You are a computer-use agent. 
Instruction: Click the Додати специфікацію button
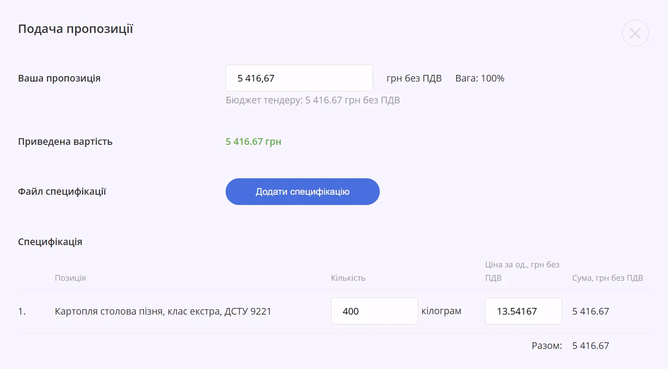pyautogui.click(x=302, y=192)
